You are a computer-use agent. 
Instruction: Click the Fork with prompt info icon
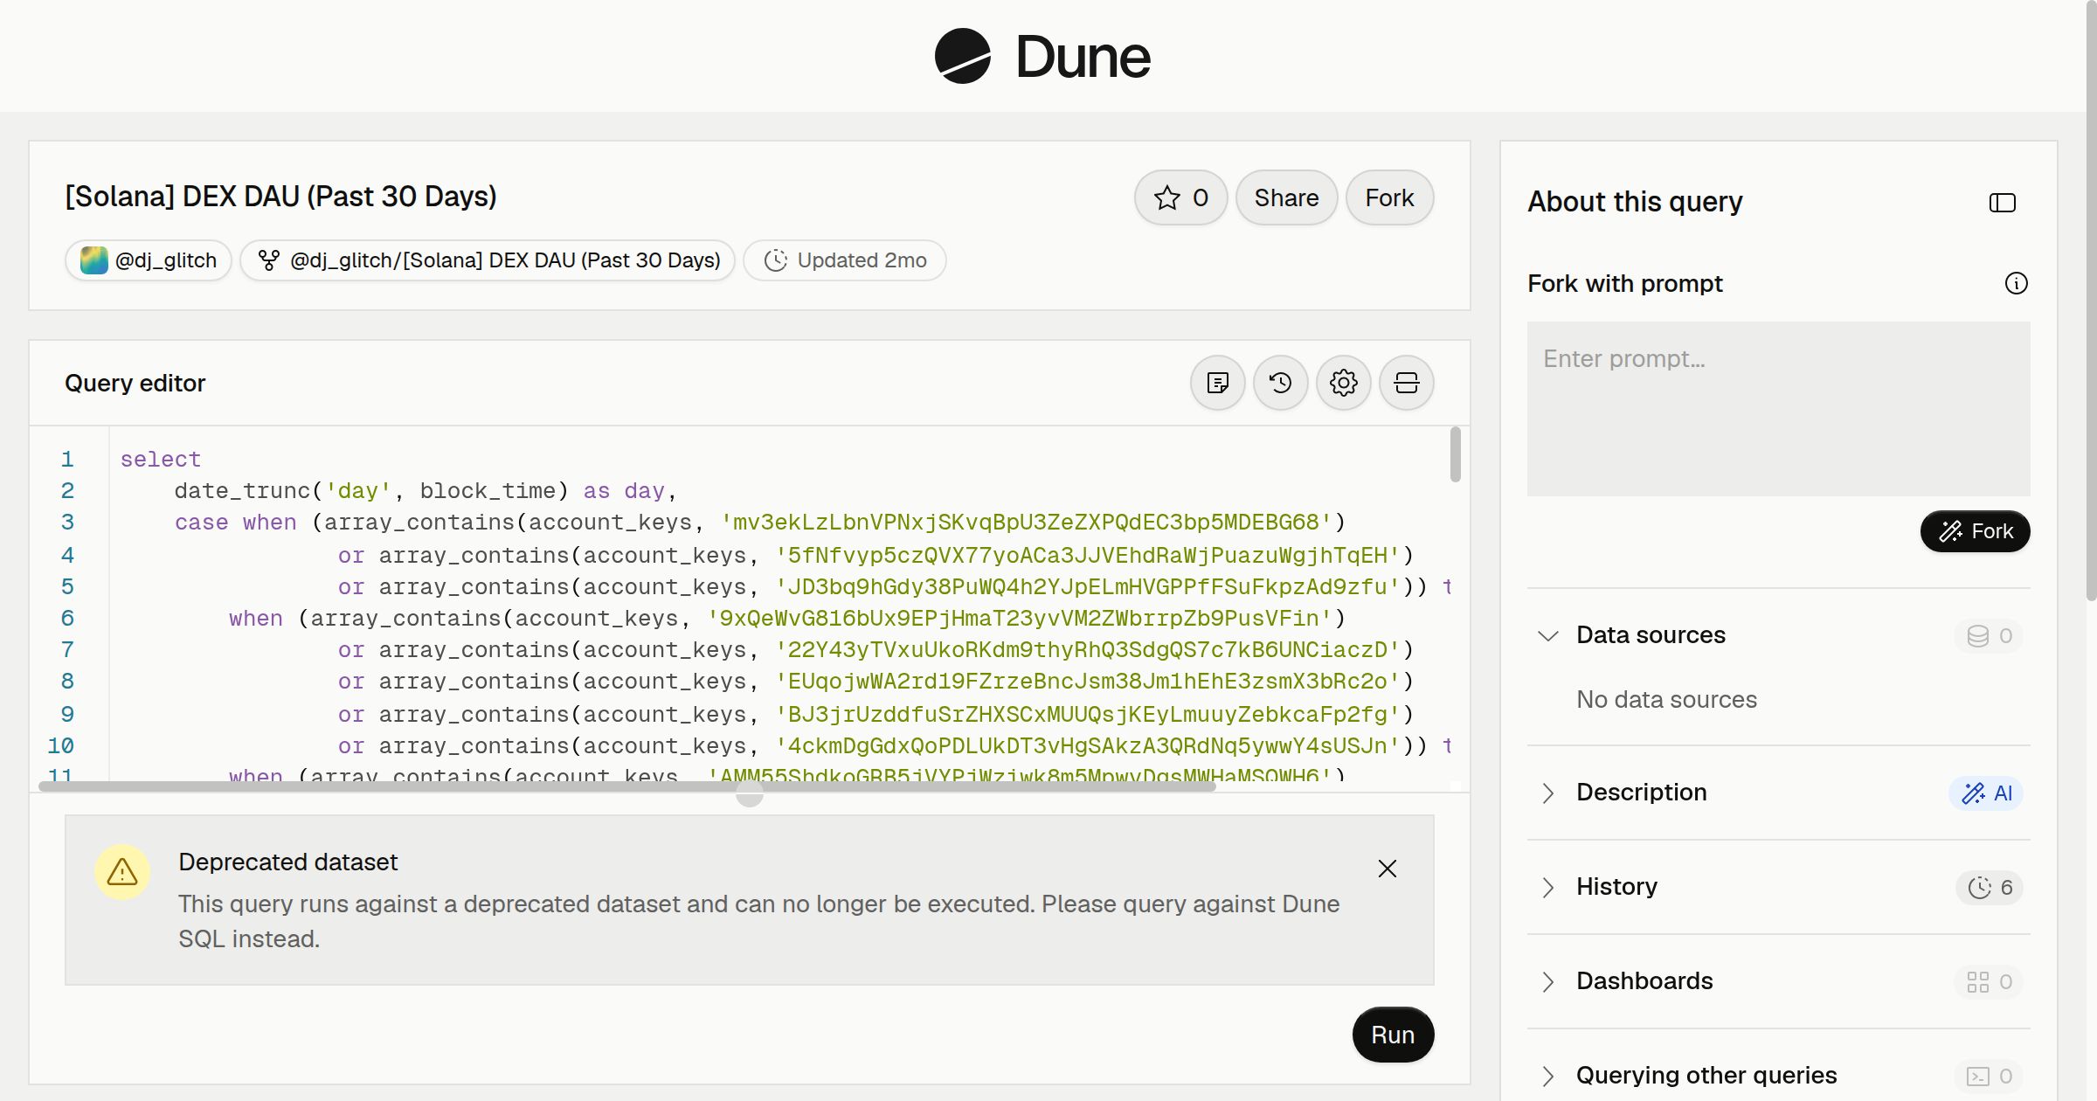coord(2016,283)
